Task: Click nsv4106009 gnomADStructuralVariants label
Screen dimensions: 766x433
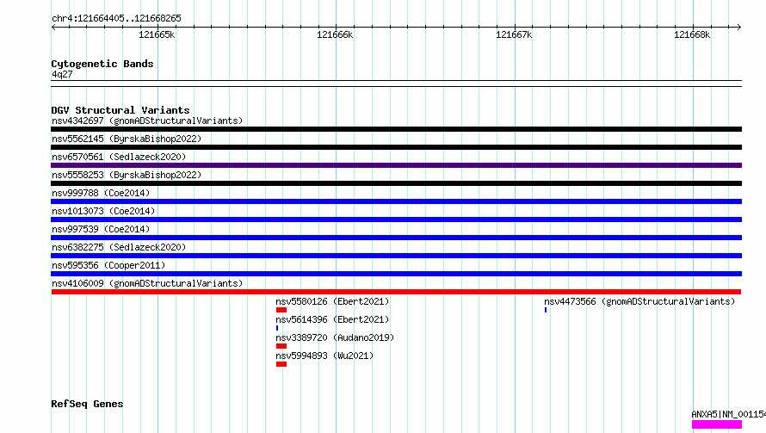Action: coord(147,283)
